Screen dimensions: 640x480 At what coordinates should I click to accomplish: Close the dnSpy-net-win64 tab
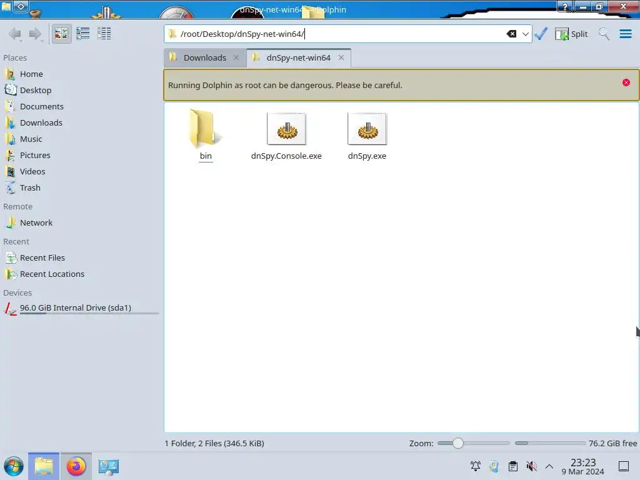tap(341, 58)
